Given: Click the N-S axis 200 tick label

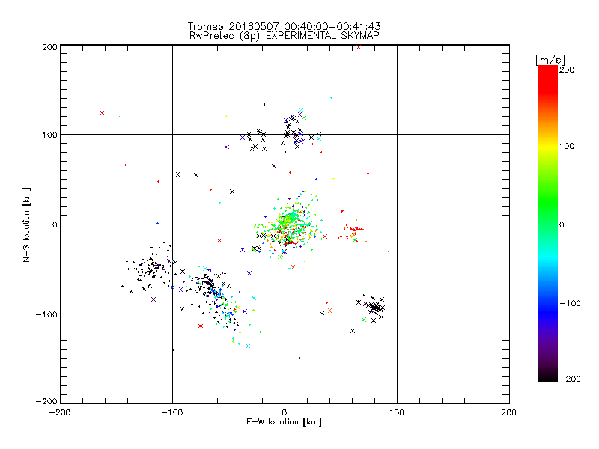Looking at the screenshot, I should [50, 47].
